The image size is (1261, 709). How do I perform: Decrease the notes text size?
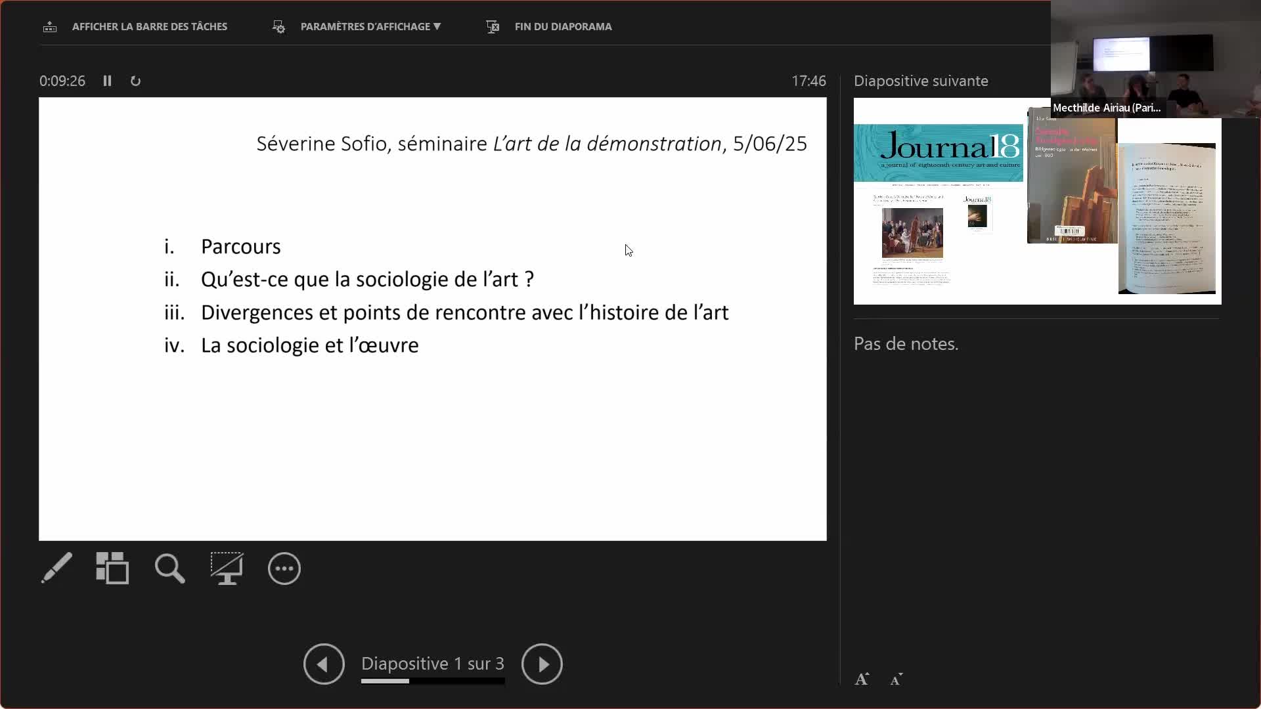coord(896,679)
